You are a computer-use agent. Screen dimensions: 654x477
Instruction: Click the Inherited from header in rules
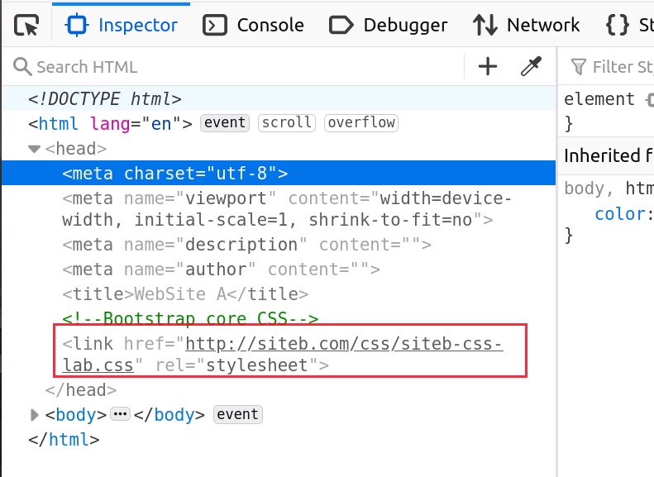click(606, 155)
